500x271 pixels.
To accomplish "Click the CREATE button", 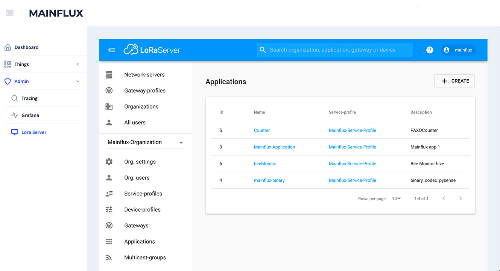I will (x=454, y=81).
